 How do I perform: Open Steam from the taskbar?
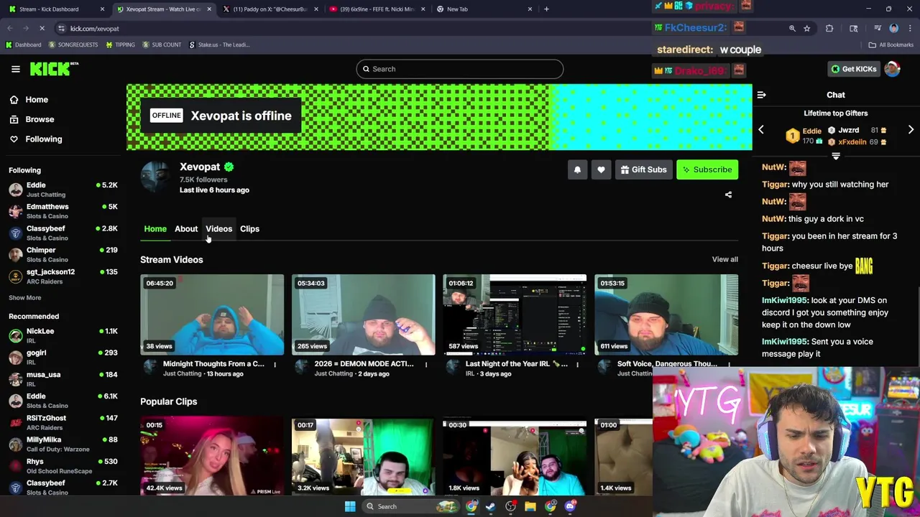tap(490, 506)
